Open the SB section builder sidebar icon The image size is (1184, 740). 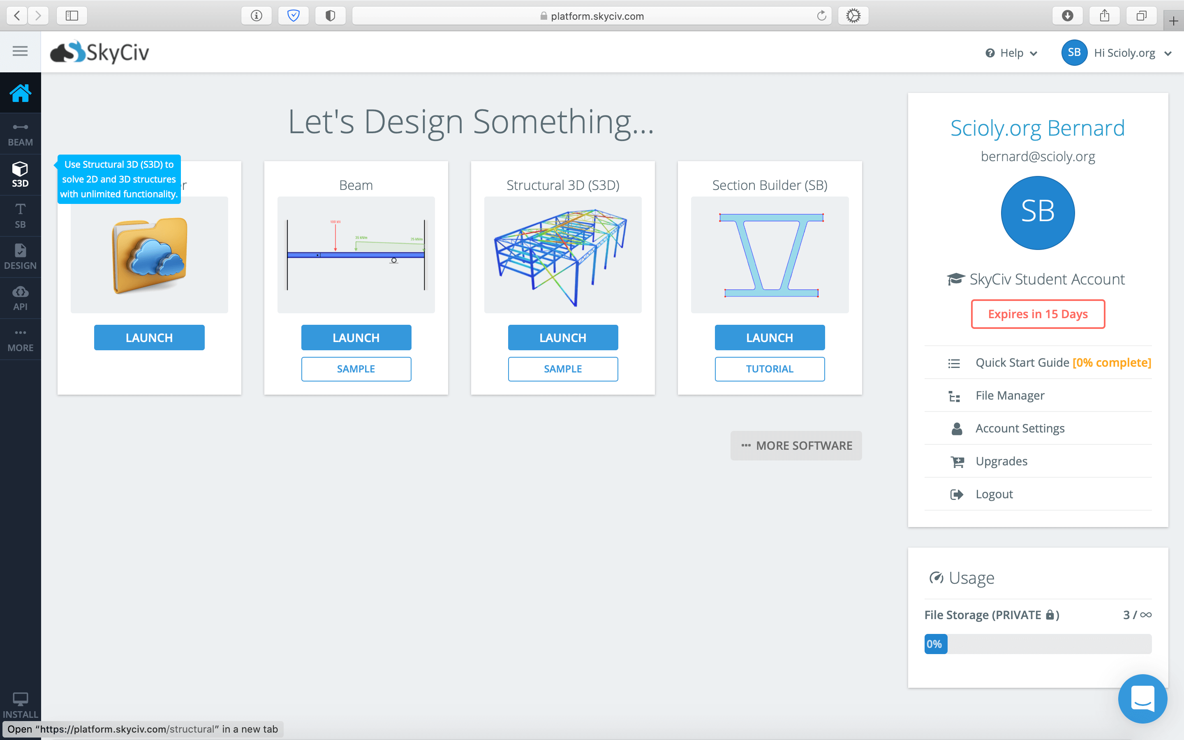(x=20, y=216)
